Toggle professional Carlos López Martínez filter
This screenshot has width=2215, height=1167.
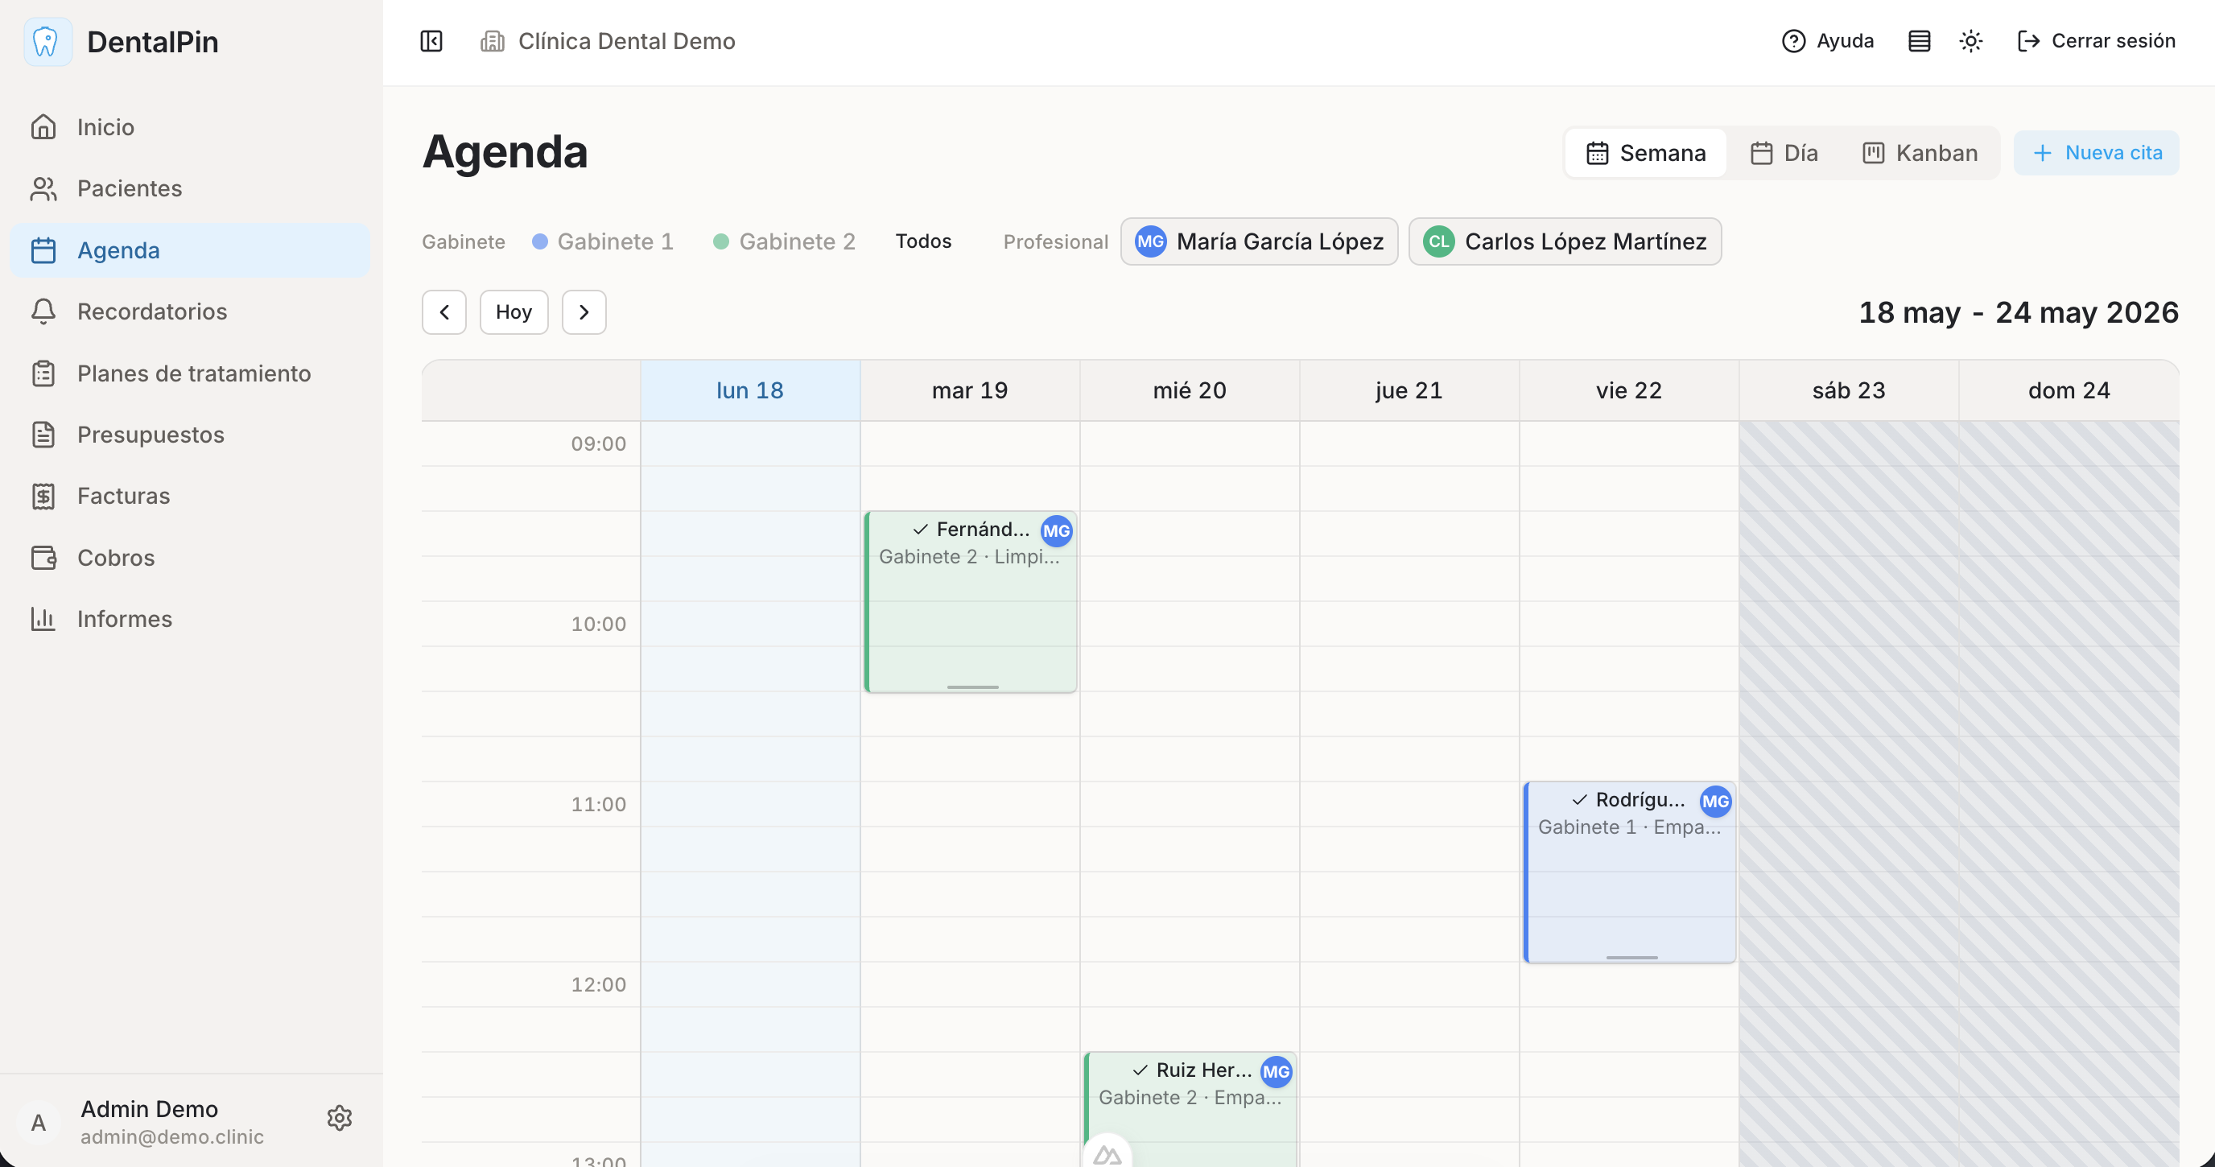(1564, 241)
